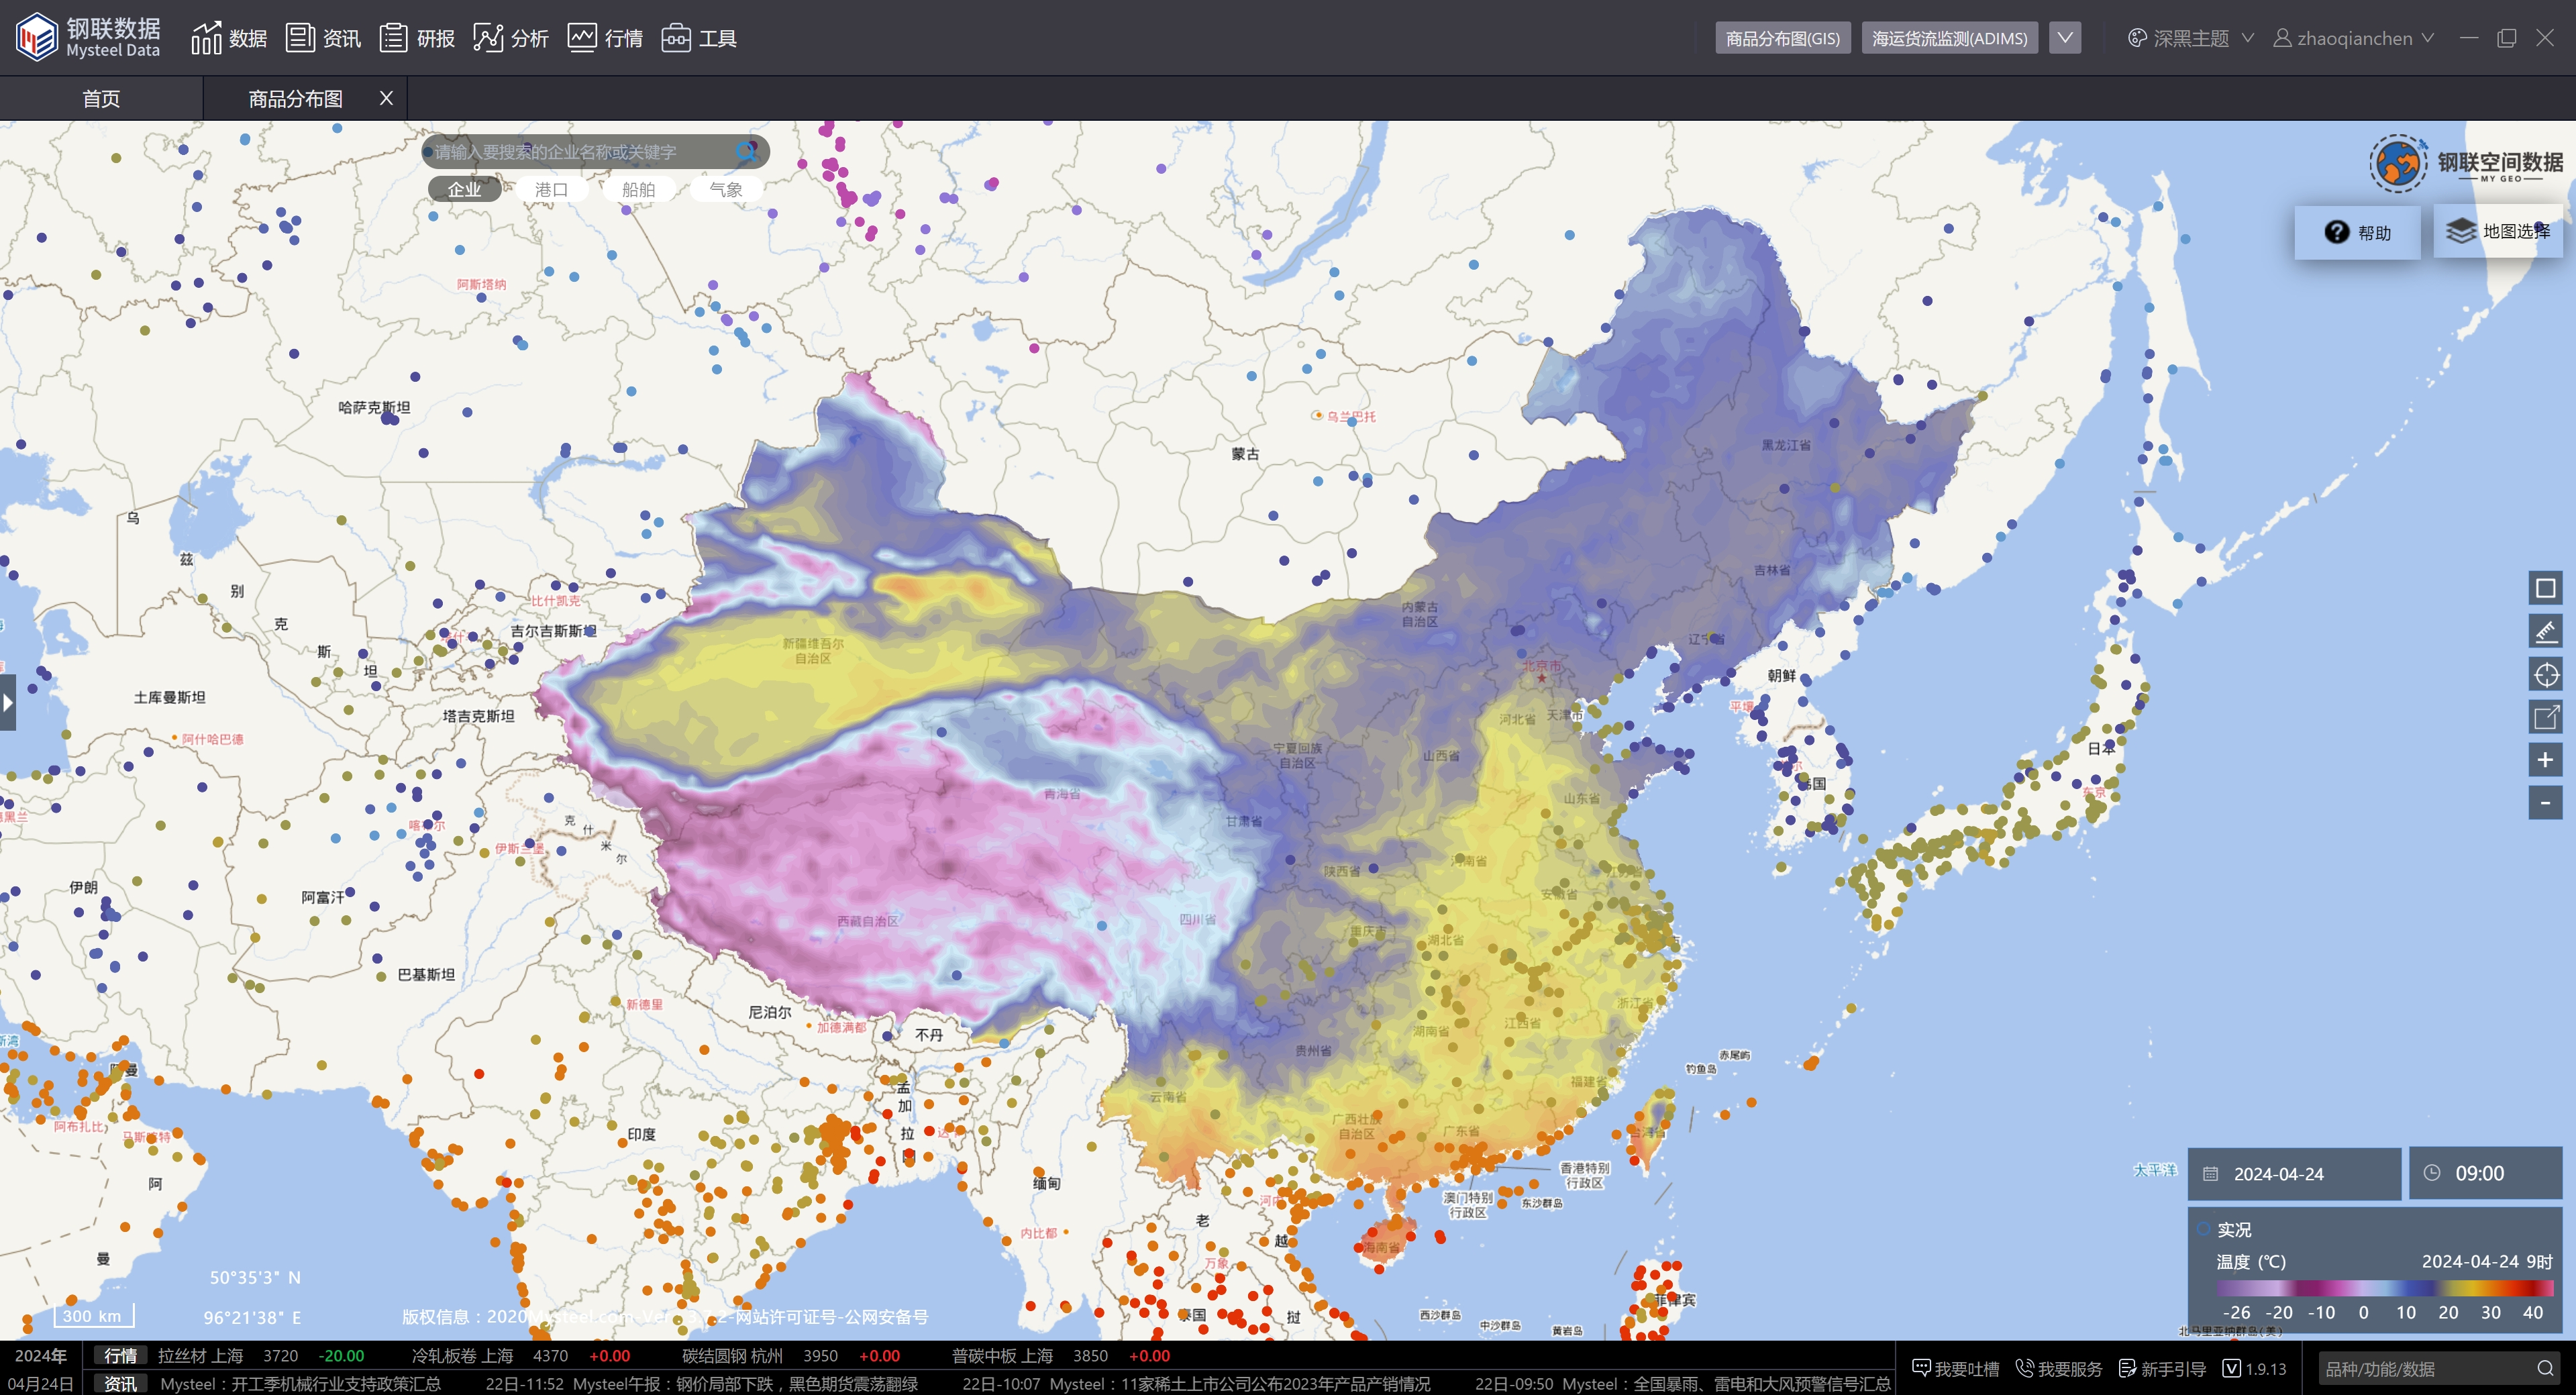This screenshot has width=2576, height=1395.
Task: Click the clock icon in time field
Action: point(2432,1172)
